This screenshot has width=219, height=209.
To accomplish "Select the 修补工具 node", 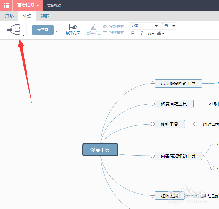I will tap(170, 124).
